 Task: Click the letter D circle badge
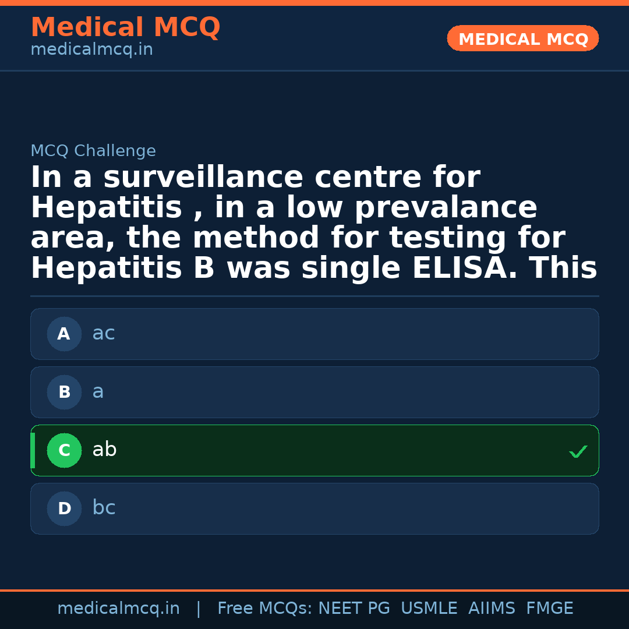[64, 509]
